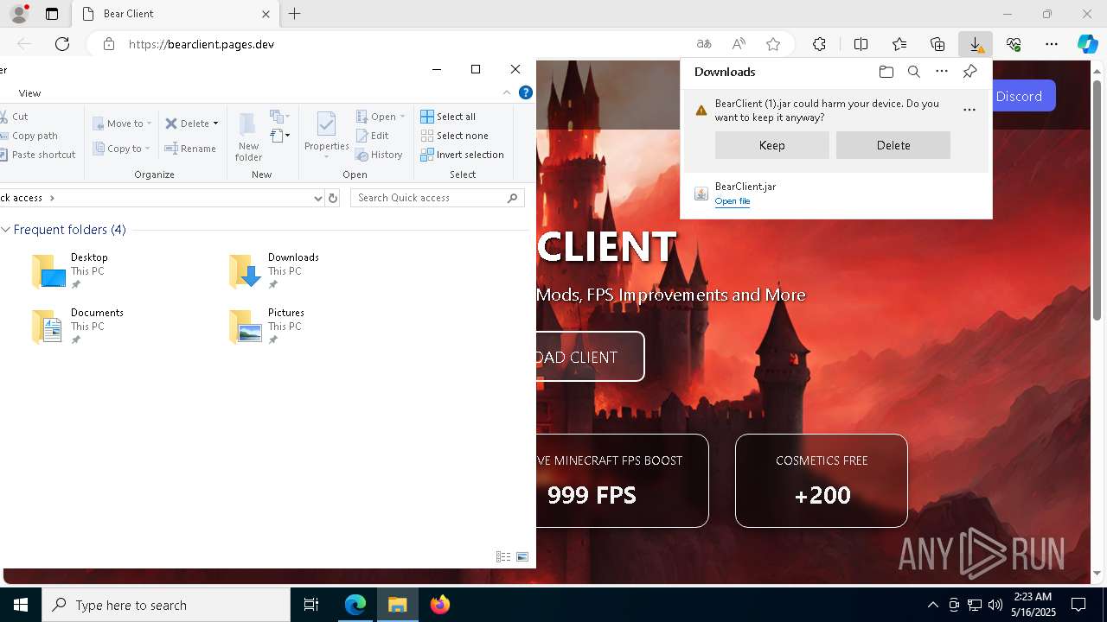The image size is (1107, 622).
Task: Click Rename in Organize group
Action: click(x=190, y=149)
